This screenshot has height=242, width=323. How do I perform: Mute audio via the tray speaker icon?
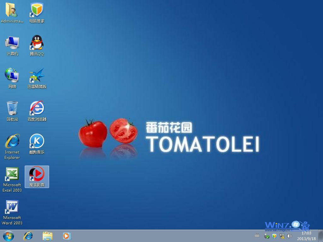click(x=289, y=236)
